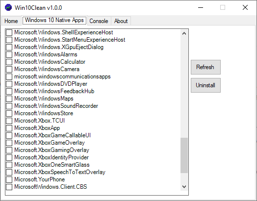Tick Microsoft.XboxGamingOverlay checkbox
This screenshot has height=201, width=257.
click(9, 150)
